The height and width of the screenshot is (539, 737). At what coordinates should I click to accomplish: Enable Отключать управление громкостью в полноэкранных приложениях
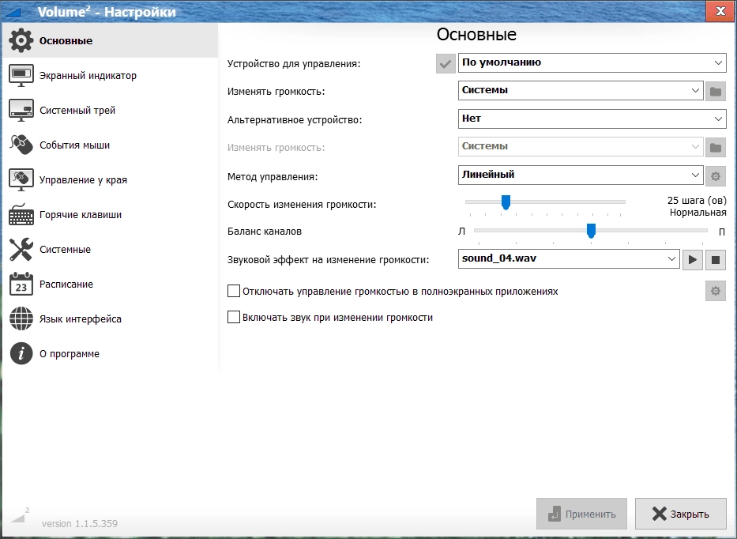point(234,291)
